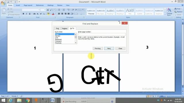Image resolution: width=184 pixels, height=103 pixels.
Task: Expand the Clipboard dialog launcher
Action: pos(20,17)
